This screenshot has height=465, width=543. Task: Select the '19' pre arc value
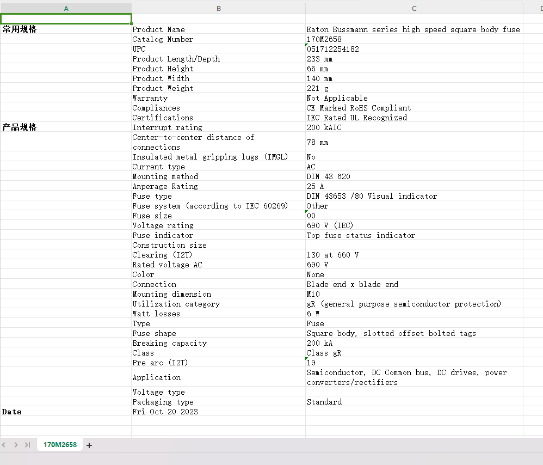[414, 363]
